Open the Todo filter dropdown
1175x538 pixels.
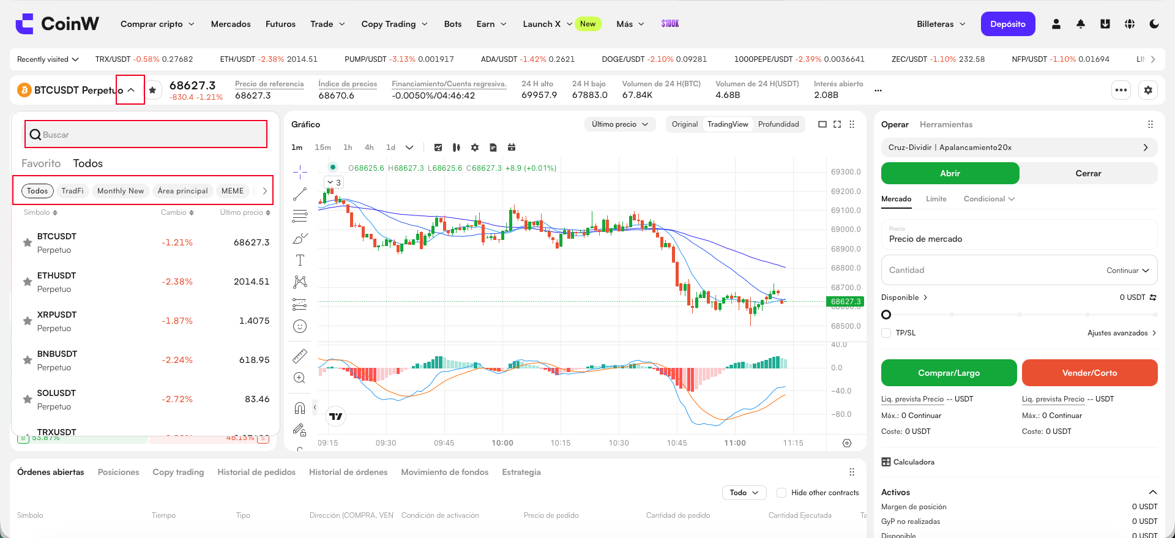tap(744, 493)
